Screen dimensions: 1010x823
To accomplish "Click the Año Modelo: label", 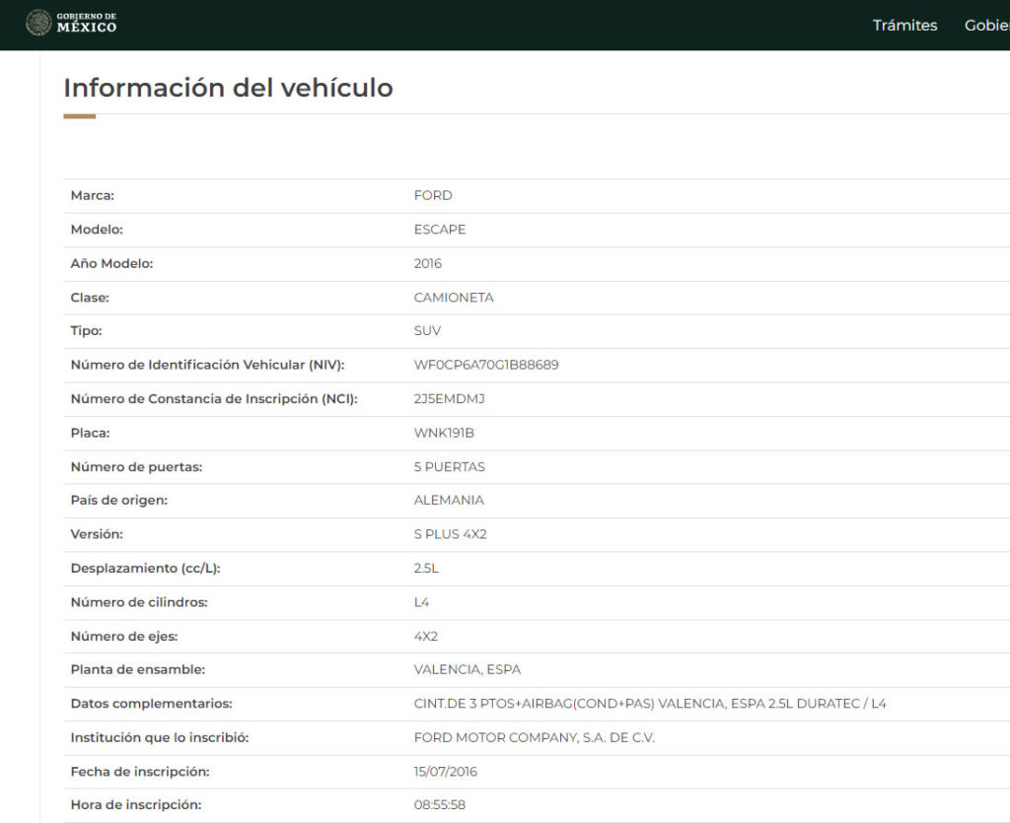I will pyautogui.click(x=111, y=264).
